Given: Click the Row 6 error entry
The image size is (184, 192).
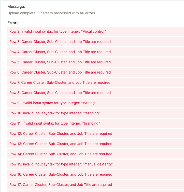Looking at the screenshot, I should (60, 72).
